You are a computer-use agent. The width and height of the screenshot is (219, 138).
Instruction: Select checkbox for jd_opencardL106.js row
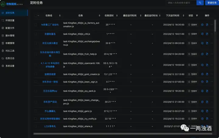[x=36, y=65]
